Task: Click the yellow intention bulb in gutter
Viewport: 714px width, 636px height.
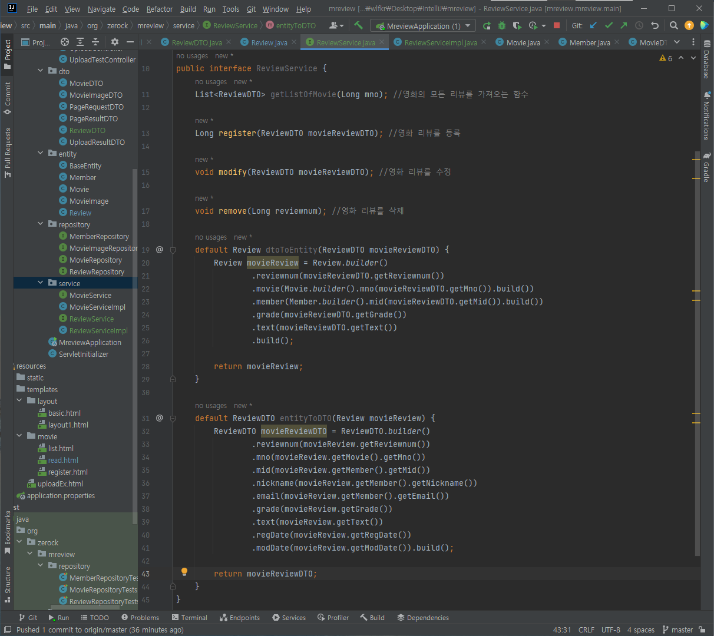Action: coord(184,572)
